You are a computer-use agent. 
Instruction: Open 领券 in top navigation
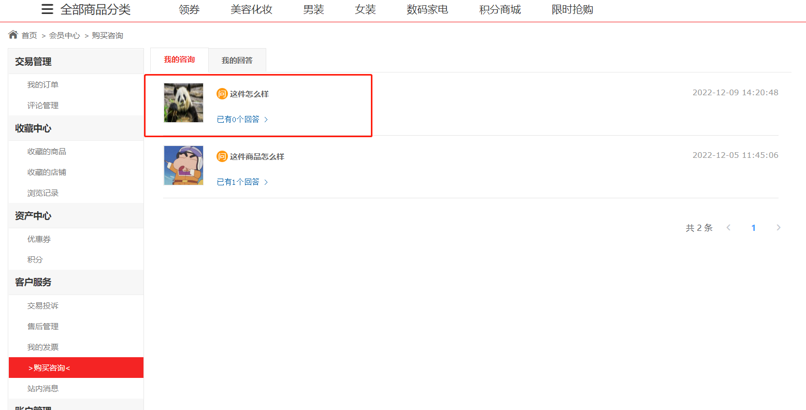coord(189,9)
